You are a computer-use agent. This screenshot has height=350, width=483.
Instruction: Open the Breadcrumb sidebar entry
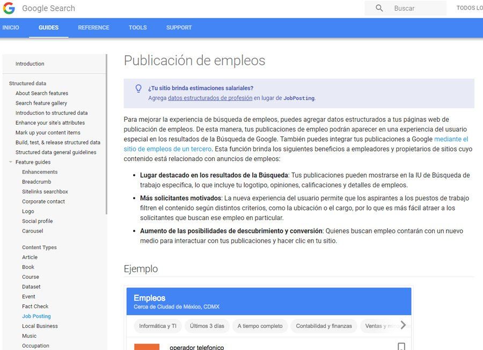pyautogui.click(x=36, y=182)
